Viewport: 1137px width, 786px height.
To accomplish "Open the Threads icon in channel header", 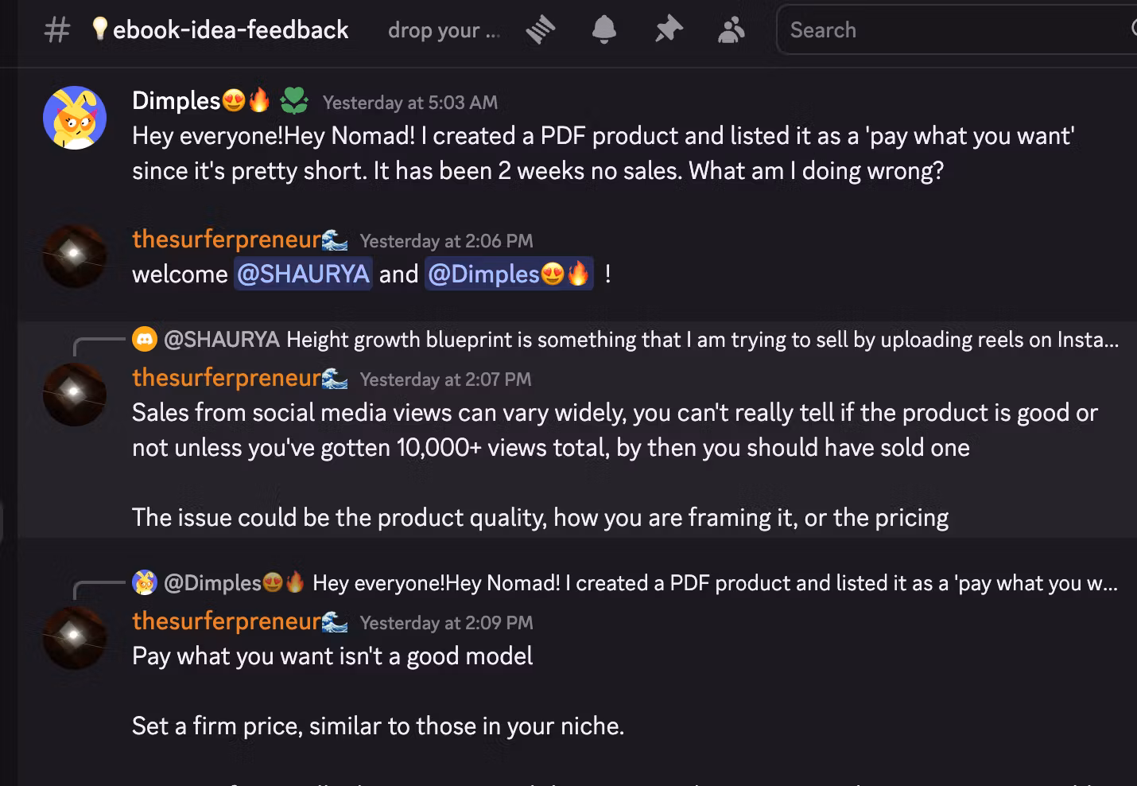I will pyautogui.click(x=541, y=30).
